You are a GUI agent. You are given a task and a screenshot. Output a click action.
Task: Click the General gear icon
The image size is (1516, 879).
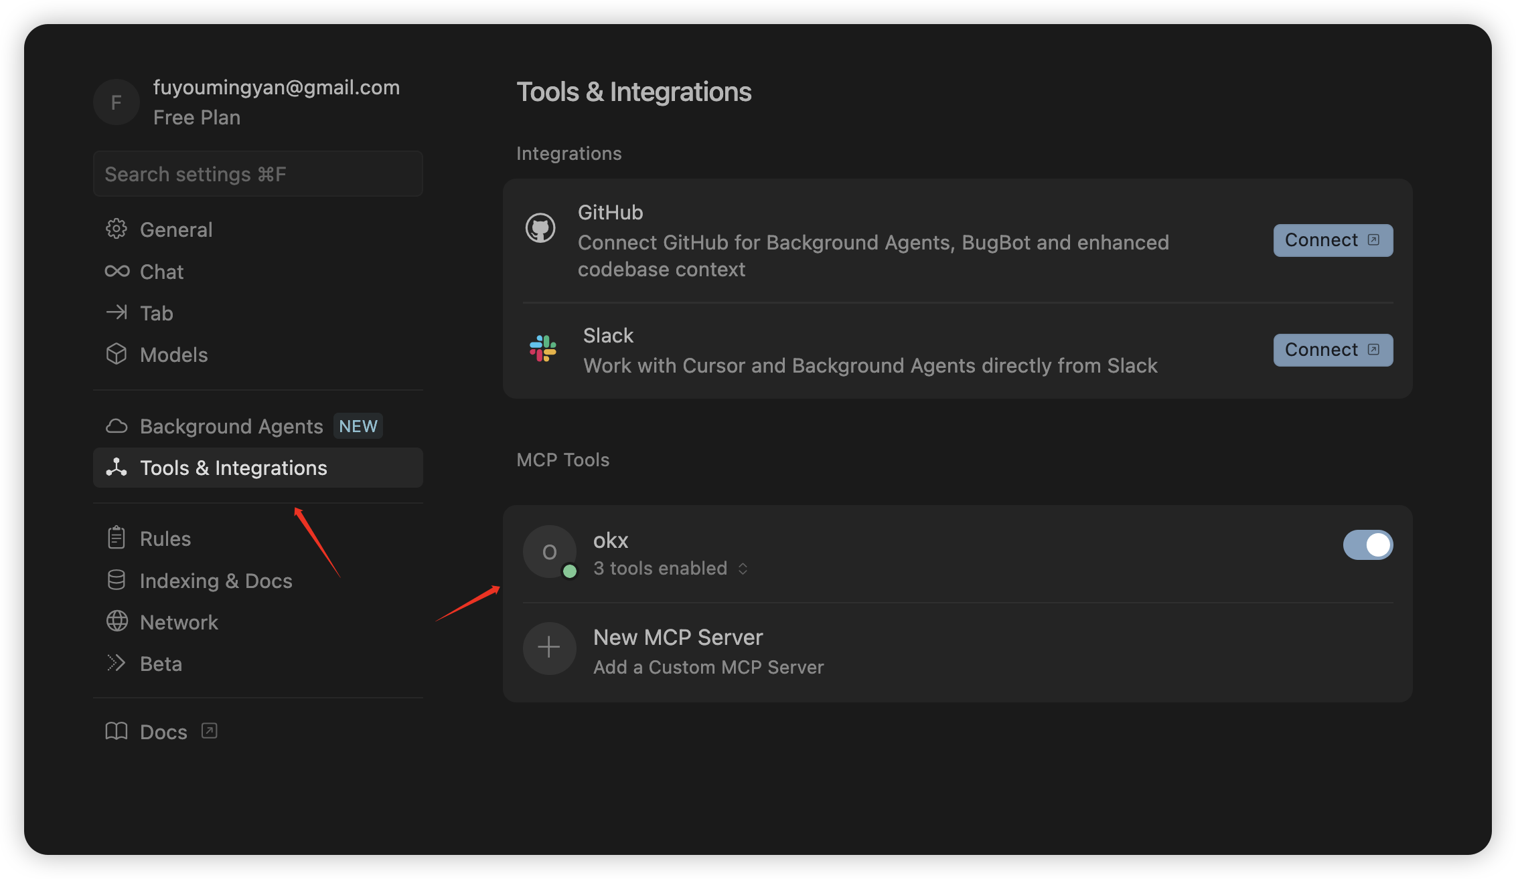click(x=117, y=229)
